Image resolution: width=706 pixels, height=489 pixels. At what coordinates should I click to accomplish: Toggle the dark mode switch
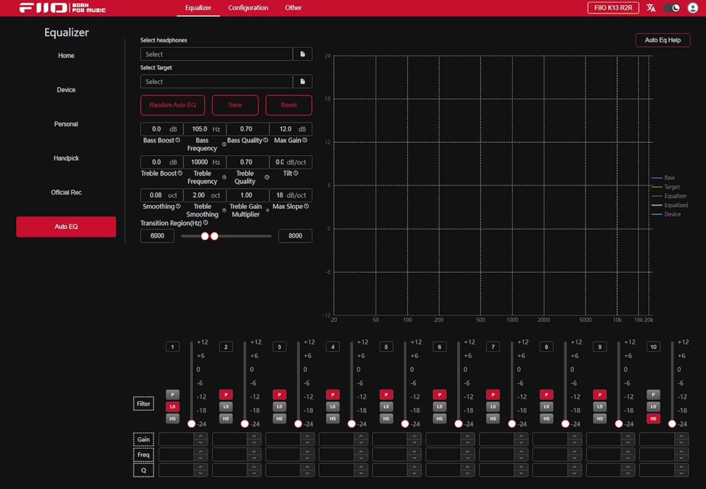(672, 8)
